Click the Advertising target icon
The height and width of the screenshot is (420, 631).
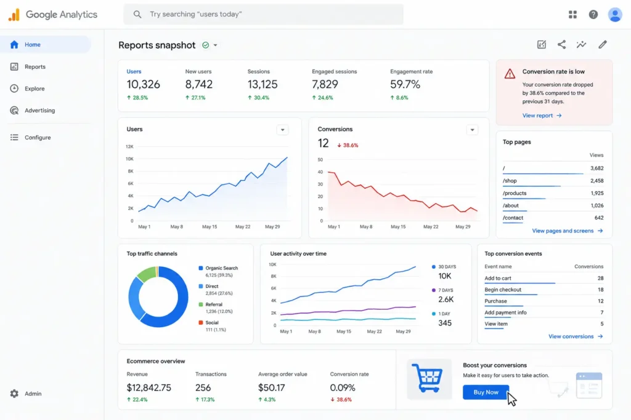(14, 111)
